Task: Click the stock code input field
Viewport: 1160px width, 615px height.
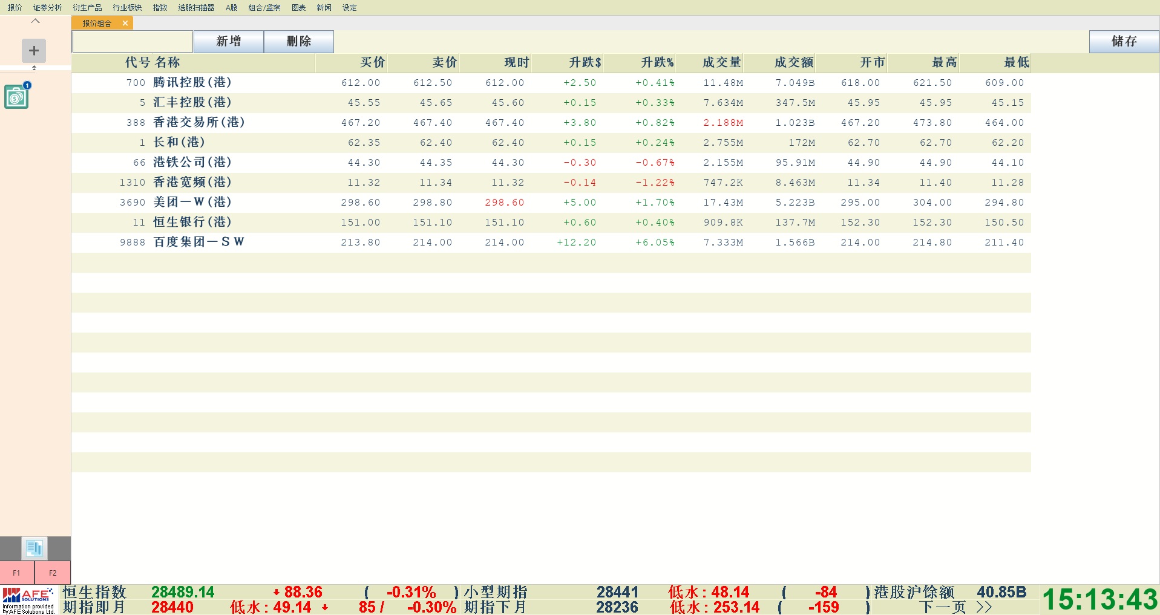Action: pos(133,41)
